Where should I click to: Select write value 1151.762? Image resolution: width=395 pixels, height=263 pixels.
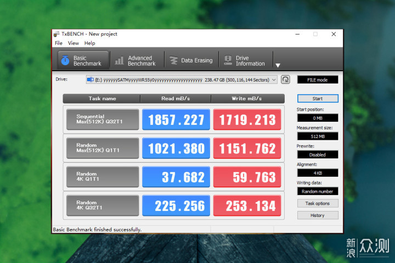[247, 148]
